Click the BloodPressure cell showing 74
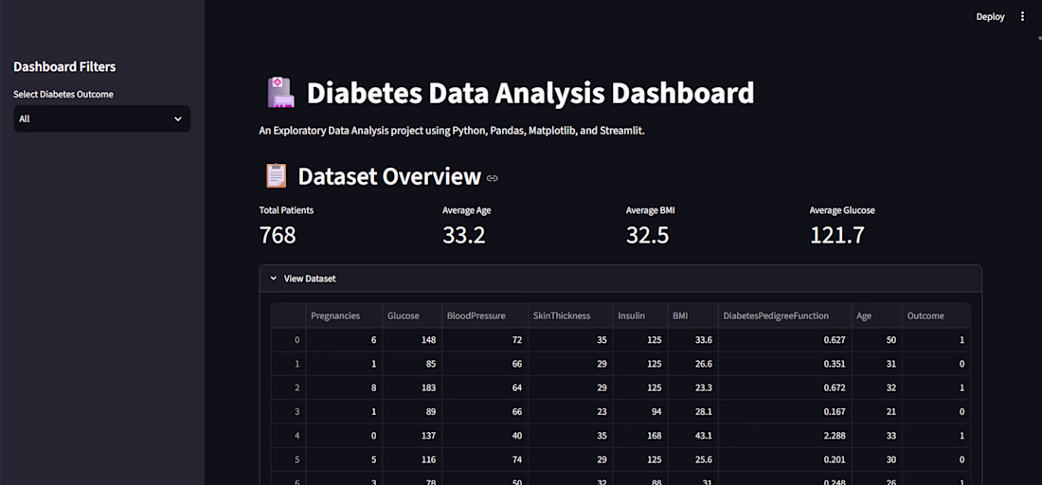1042x485 pixels. point(484,459)
